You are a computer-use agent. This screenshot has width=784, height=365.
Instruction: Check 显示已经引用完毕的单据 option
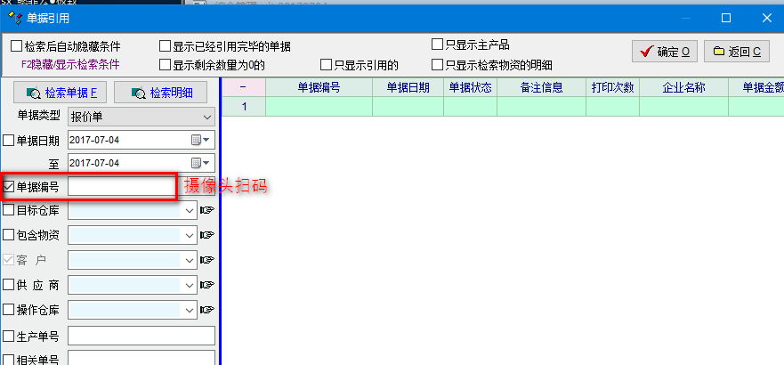click(165, 46)
